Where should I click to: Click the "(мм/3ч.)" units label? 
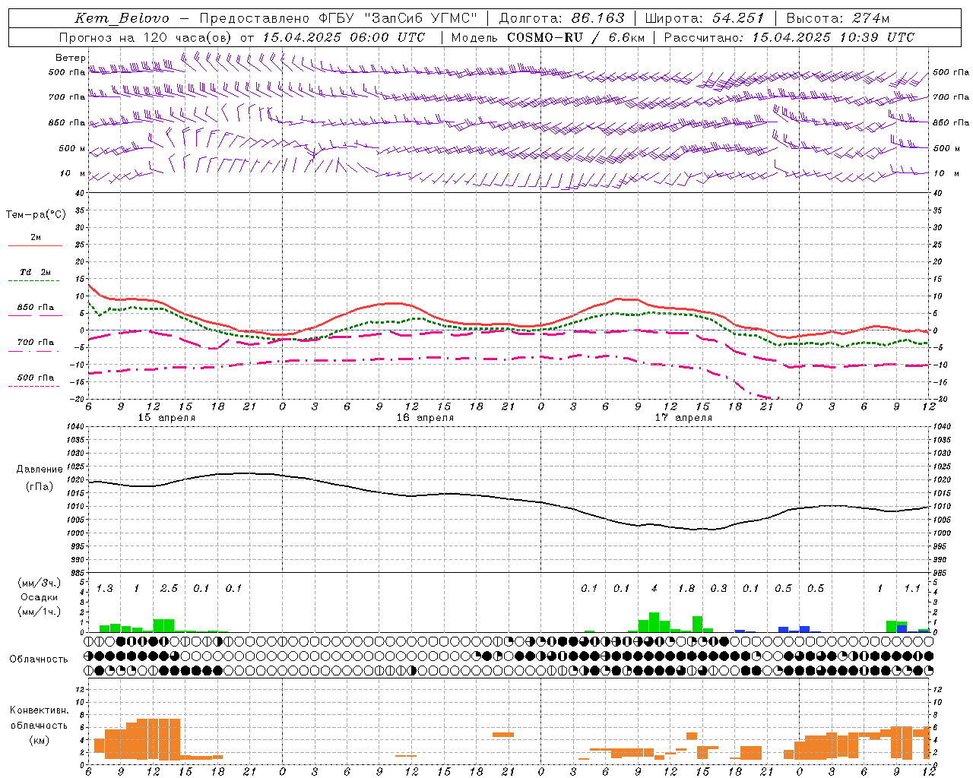click(x=40, y=583)
